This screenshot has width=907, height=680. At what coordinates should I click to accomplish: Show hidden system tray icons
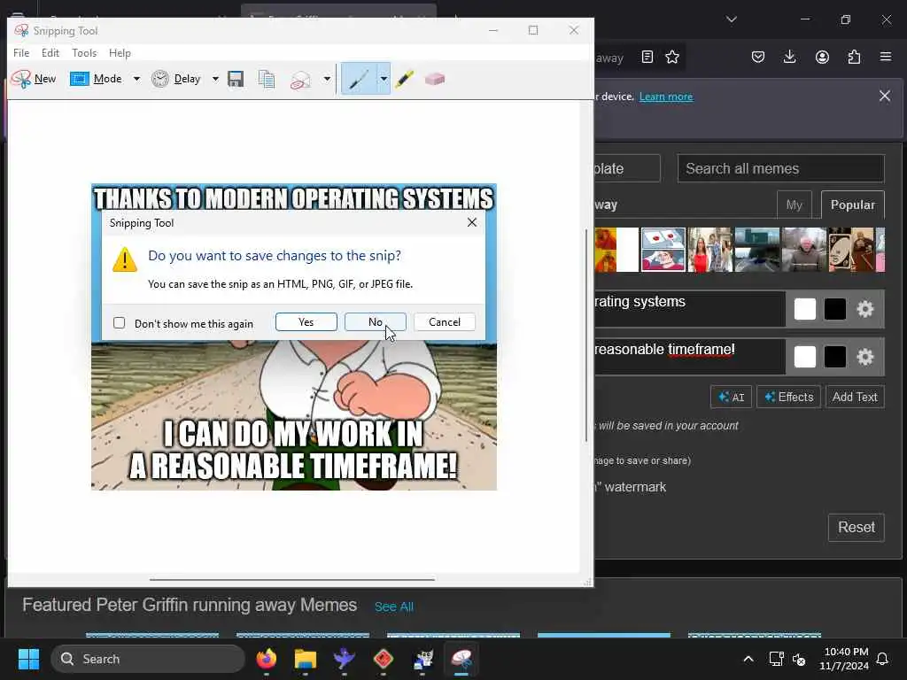pos(748,659)
